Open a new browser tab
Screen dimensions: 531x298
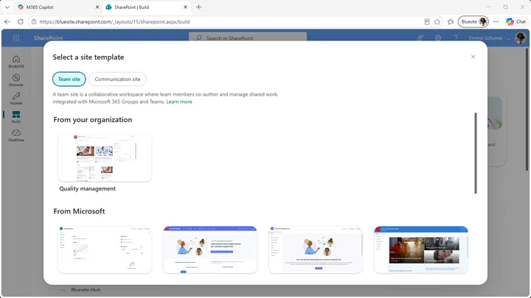[199, 7]
